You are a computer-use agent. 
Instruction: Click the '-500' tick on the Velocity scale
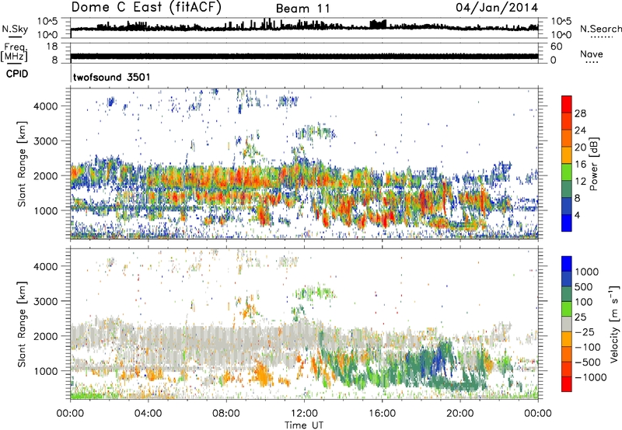pos(588,362)
